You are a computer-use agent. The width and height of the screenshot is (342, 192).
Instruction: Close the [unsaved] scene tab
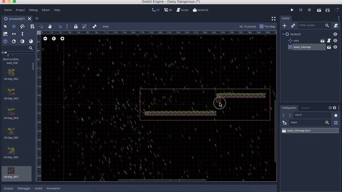tap(29, 19)
